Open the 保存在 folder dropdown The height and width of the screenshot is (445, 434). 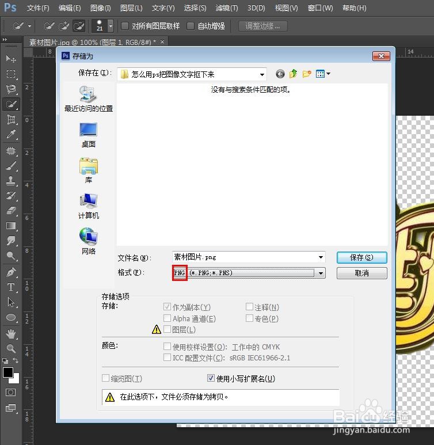tap(262, 75)
